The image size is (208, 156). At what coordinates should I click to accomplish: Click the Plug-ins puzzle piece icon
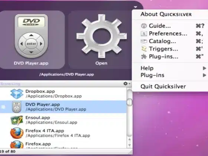click(144, 56)
